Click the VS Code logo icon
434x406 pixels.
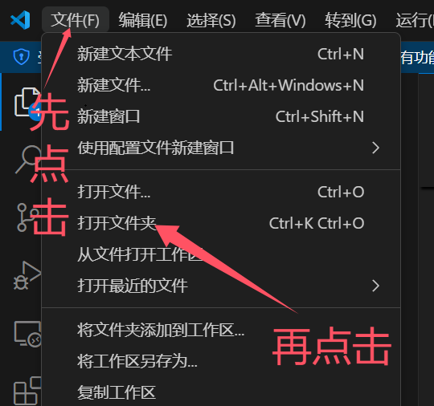point(20,20)
